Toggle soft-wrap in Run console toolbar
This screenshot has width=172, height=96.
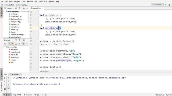pyautogui.click(x=9, y=85)
